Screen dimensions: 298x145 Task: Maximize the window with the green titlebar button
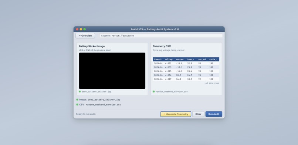click(85, 29)
